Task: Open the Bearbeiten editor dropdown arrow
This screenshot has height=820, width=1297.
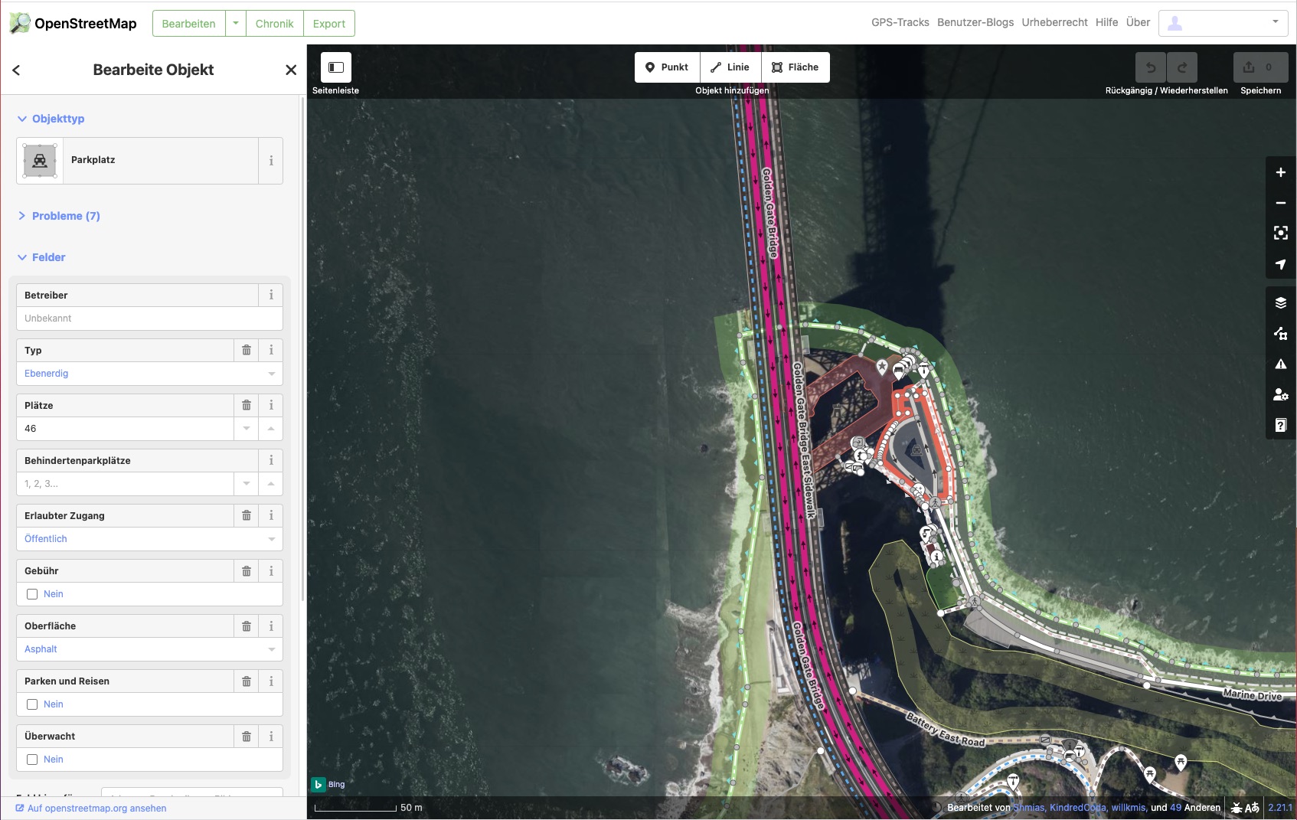Action: [236, 24]
